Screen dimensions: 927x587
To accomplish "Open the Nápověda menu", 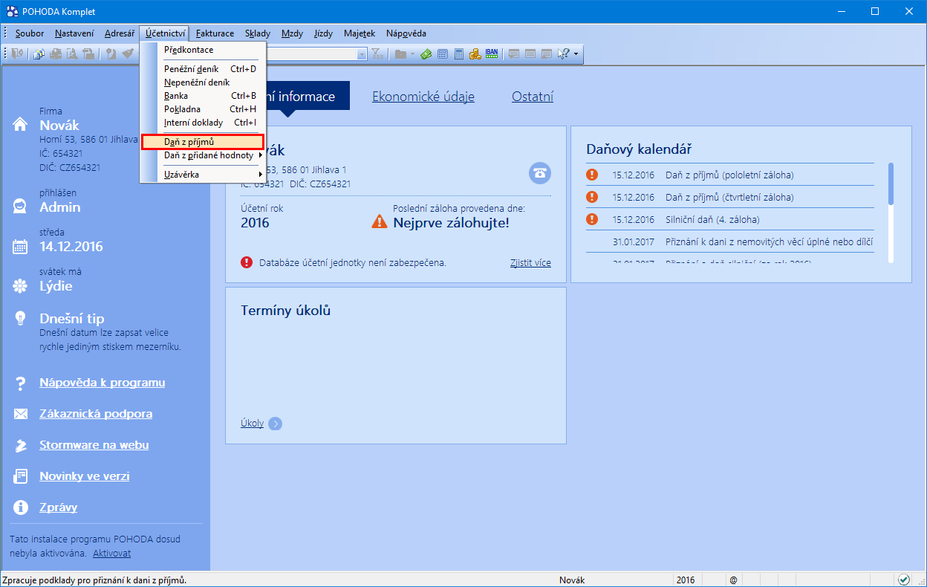I will click(406, 33).
